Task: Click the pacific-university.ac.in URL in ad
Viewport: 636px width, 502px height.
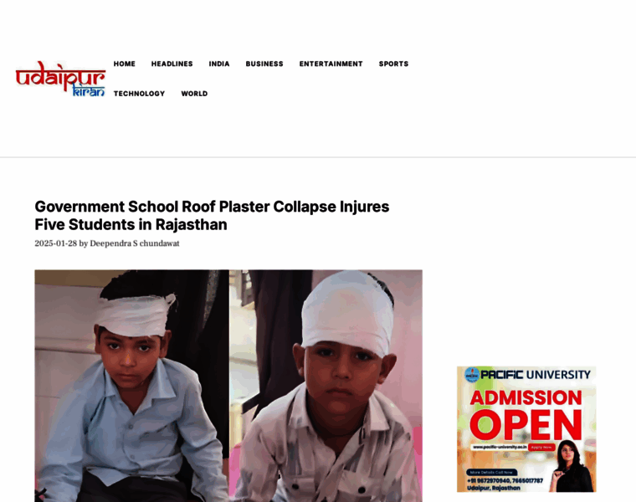Action: 500,447
